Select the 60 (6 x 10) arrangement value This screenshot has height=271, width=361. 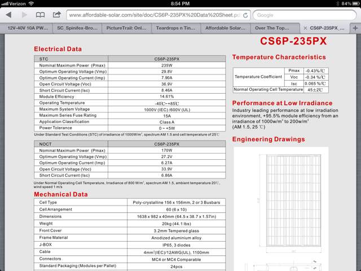pyautogui.click(x=177, y=209)
